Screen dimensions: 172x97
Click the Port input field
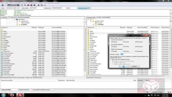pyautogui.click(x=74, y=8)
